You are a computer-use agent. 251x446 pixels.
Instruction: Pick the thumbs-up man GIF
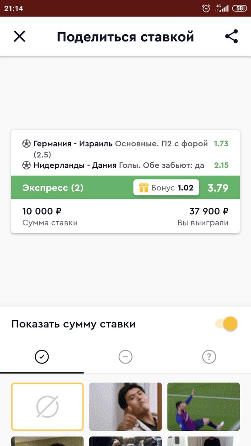(125, 407)
